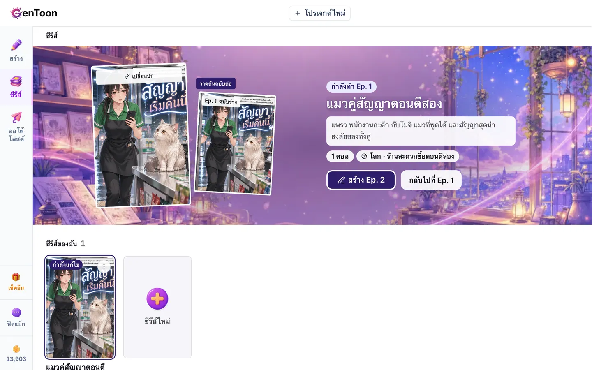Viewport: 592px width, 370px height.
Task: Click the series description starting with แพรว
Action: tap(421, 131)
